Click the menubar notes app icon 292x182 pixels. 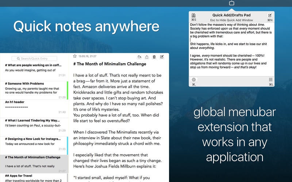pyautogui.click(x=231, y=3)
